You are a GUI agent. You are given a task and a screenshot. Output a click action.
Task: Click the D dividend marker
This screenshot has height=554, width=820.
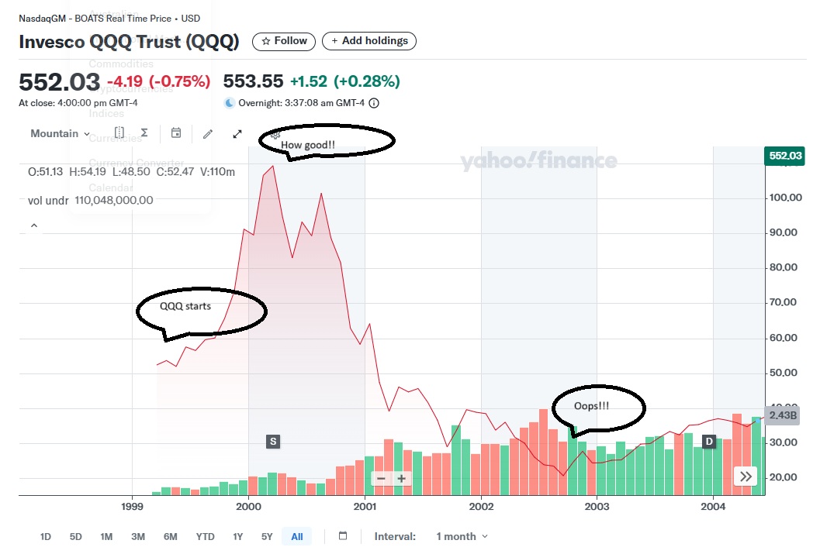[x=708, y=442]
